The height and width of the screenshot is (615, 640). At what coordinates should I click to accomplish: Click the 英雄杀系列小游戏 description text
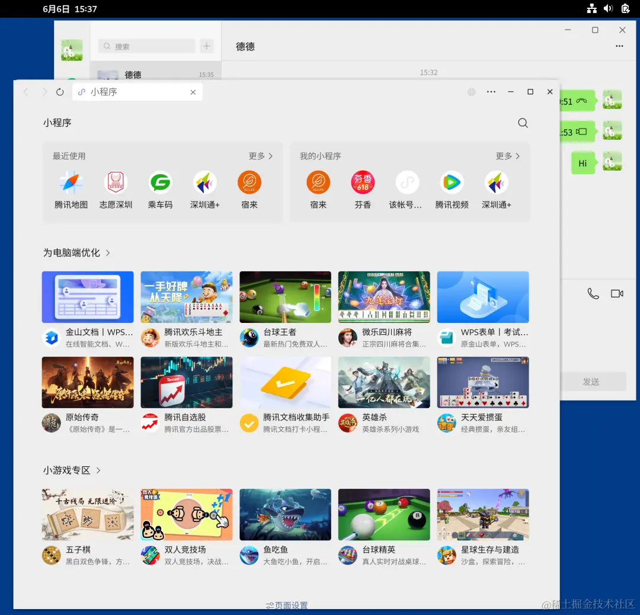click(391, 430)
